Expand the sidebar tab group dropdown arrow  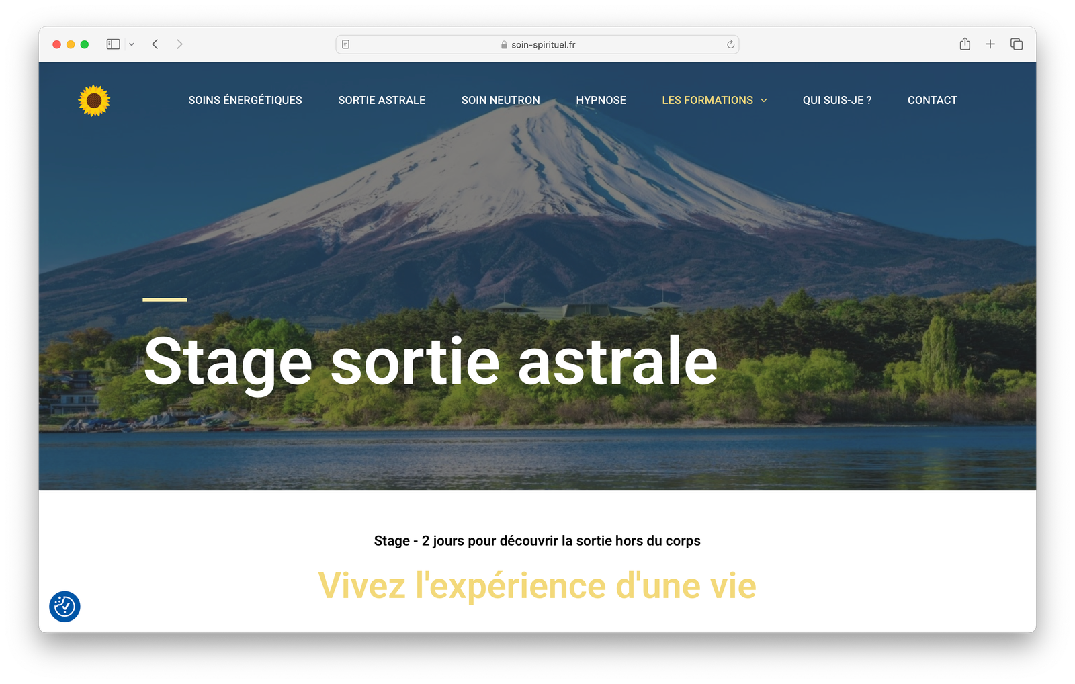[132, 44]
